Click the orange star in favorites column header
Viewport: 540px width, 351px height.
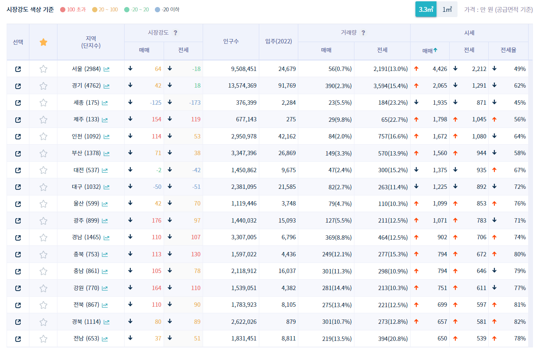click(x=43, y=42)
